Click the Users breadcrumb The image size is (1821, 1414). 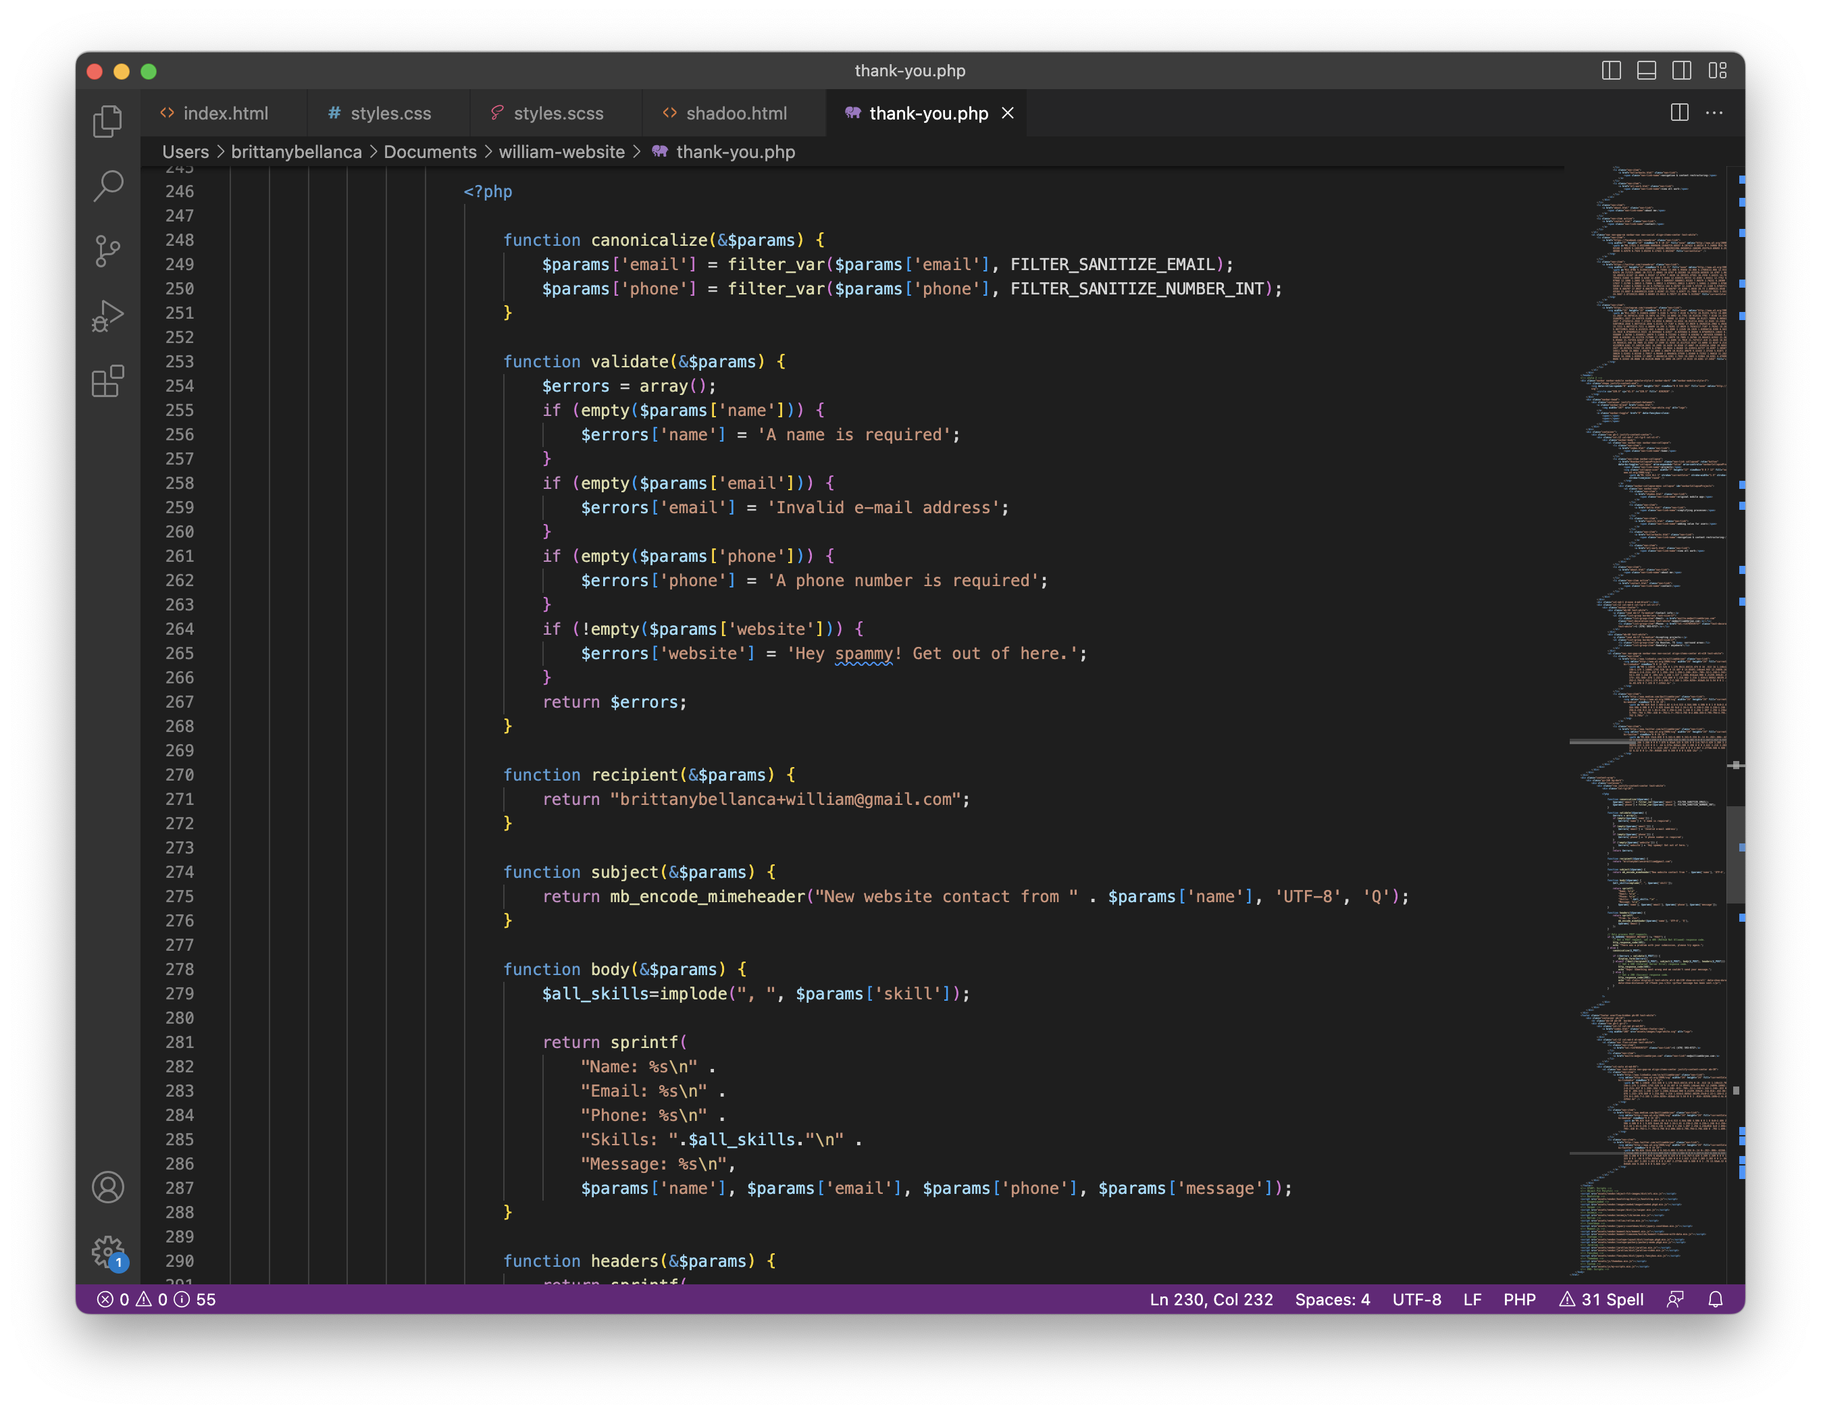185,152
